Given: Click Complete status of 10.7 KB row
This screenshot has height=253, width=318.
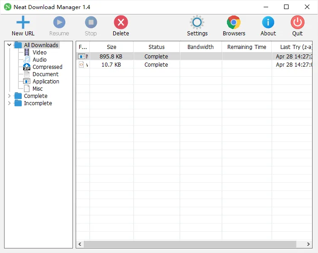Looking at the screenshot, I should click(156, 65).
